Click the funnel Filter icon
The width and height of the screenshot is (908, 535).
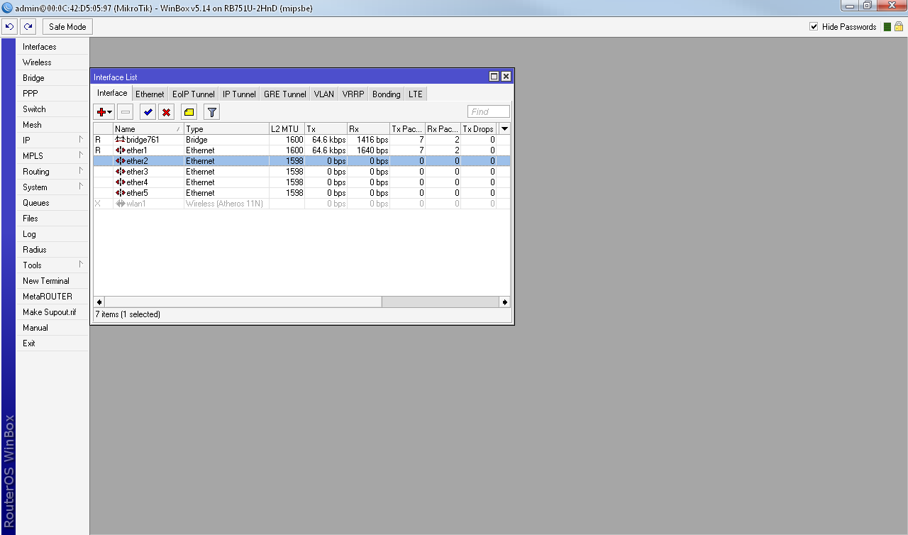tap(211, 112)
